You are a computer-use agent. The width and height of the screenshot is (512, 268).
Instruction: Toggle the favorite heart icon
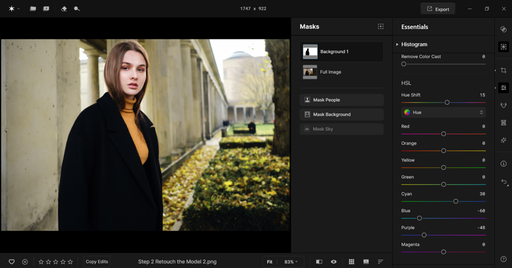point(12,262)
